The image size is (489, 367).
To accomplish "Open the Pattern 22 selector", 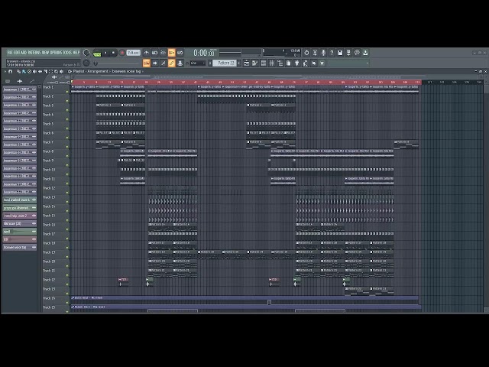I will tap(225, 63).
